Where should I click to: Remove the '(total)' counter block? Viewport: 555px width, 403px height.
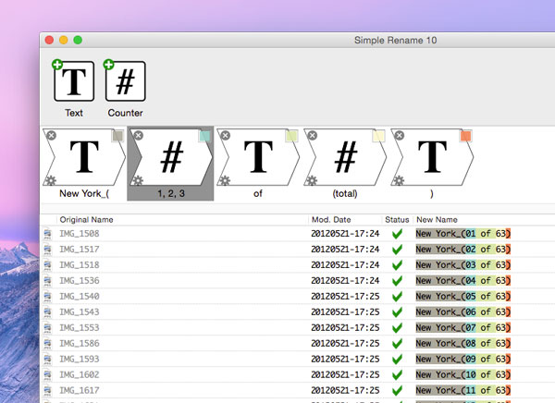tap(313, 136)
